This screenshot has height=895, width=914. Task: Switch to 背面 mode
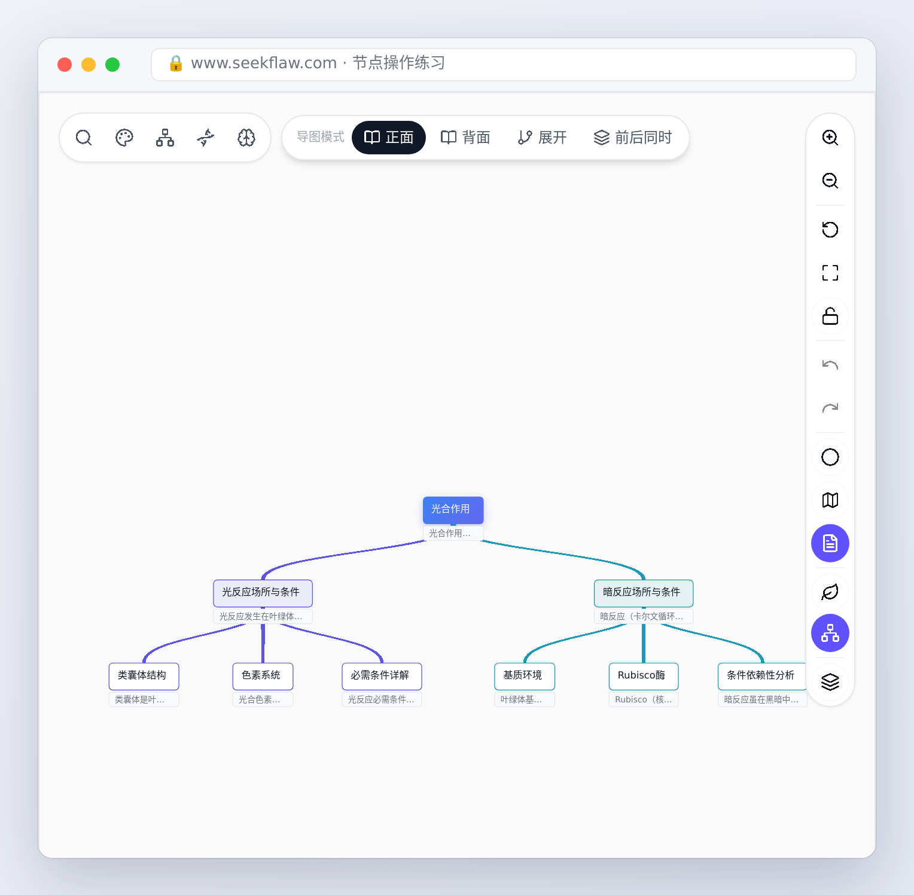[x=465, y=138]
